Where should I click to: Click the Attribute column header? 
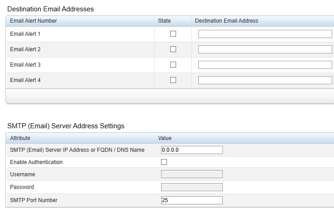(20, 138)
